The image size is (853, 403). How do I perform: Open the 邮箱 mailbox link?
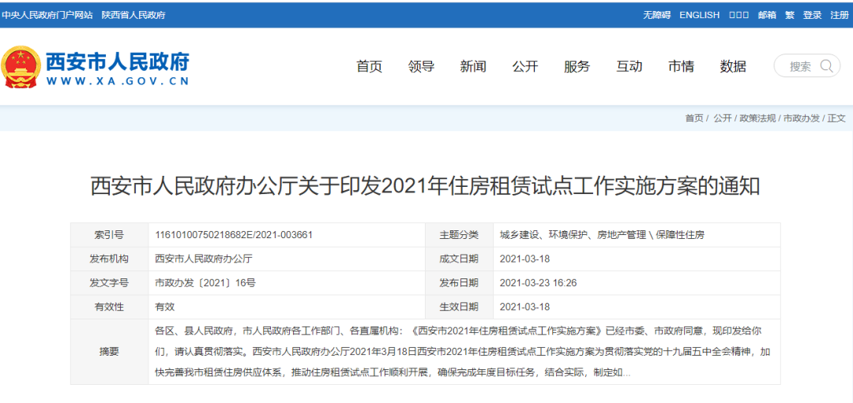pos(766,15)
